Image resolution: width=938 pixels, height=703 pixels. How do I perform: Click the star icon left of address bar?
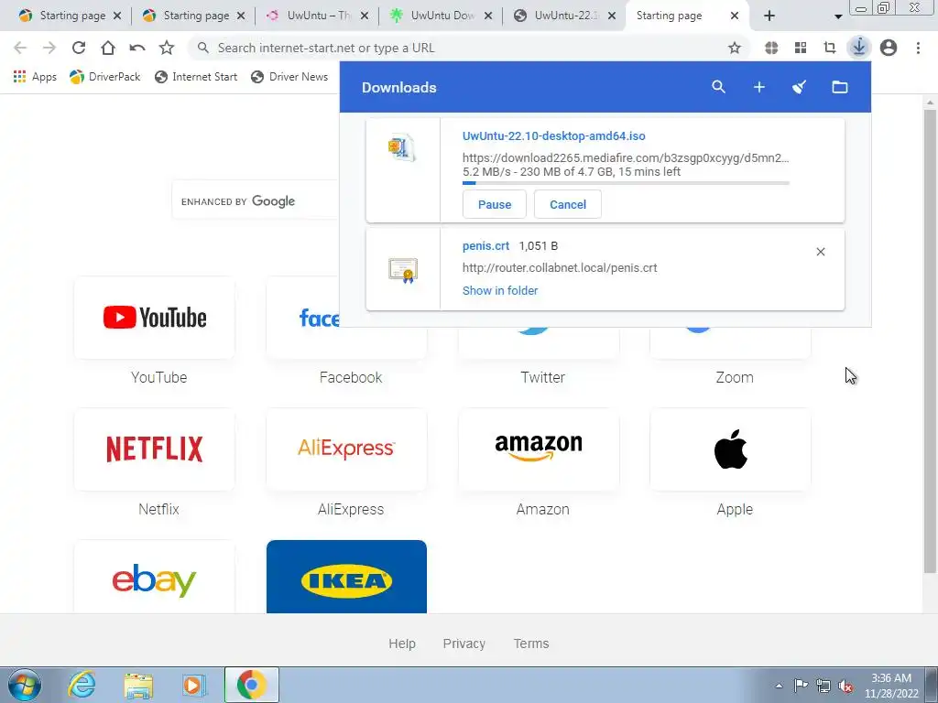coord(167,48)
